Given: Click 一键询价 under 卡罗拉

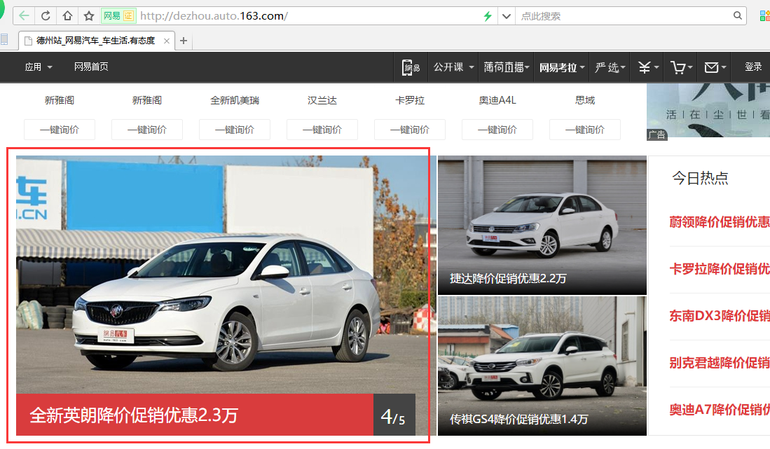Looking at the screenshot, I should pos(410,130).
